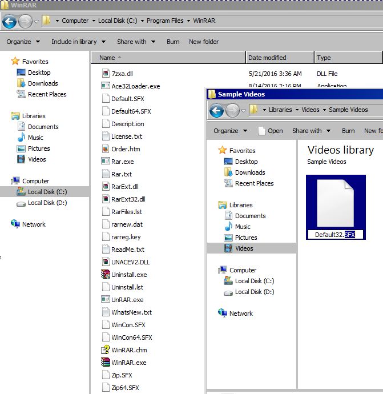Click Open in Sample Videos toolbar
Image resolution: width=383 pixels, height=394 pixels.
point(271,131)
